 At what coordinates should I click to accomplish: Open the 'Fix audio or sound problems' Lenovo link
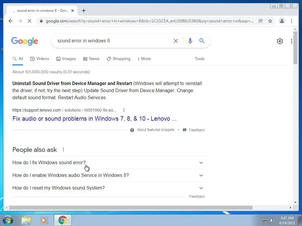[94, 119]
